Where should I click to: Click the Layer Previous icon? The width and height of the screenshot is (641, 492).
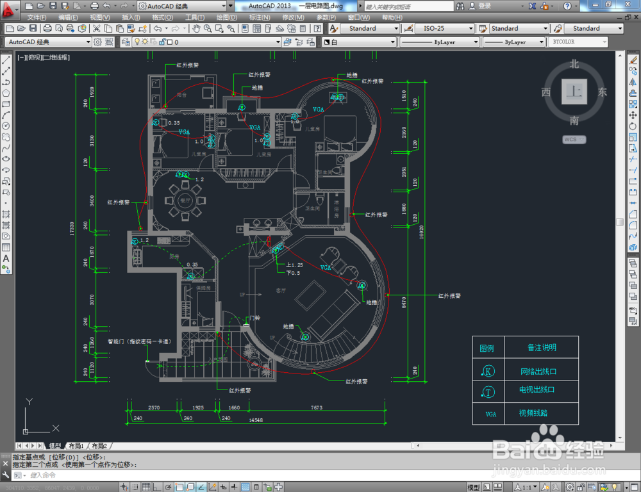(299, 42)
